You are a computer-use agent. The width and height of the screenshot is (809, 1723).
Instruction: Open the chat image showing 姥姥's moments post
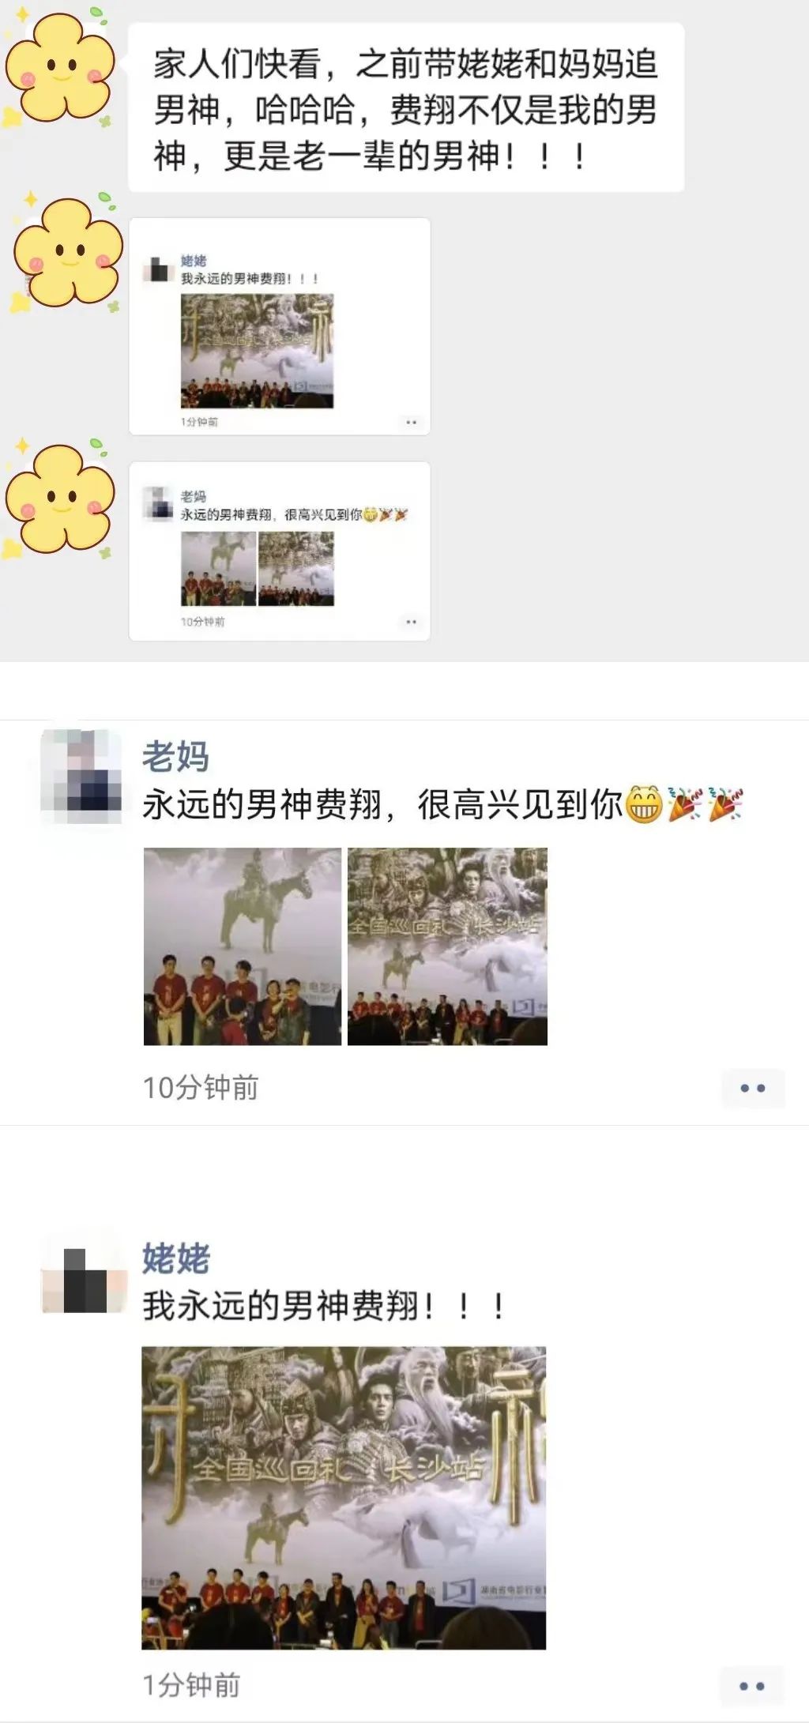point(280,326)
